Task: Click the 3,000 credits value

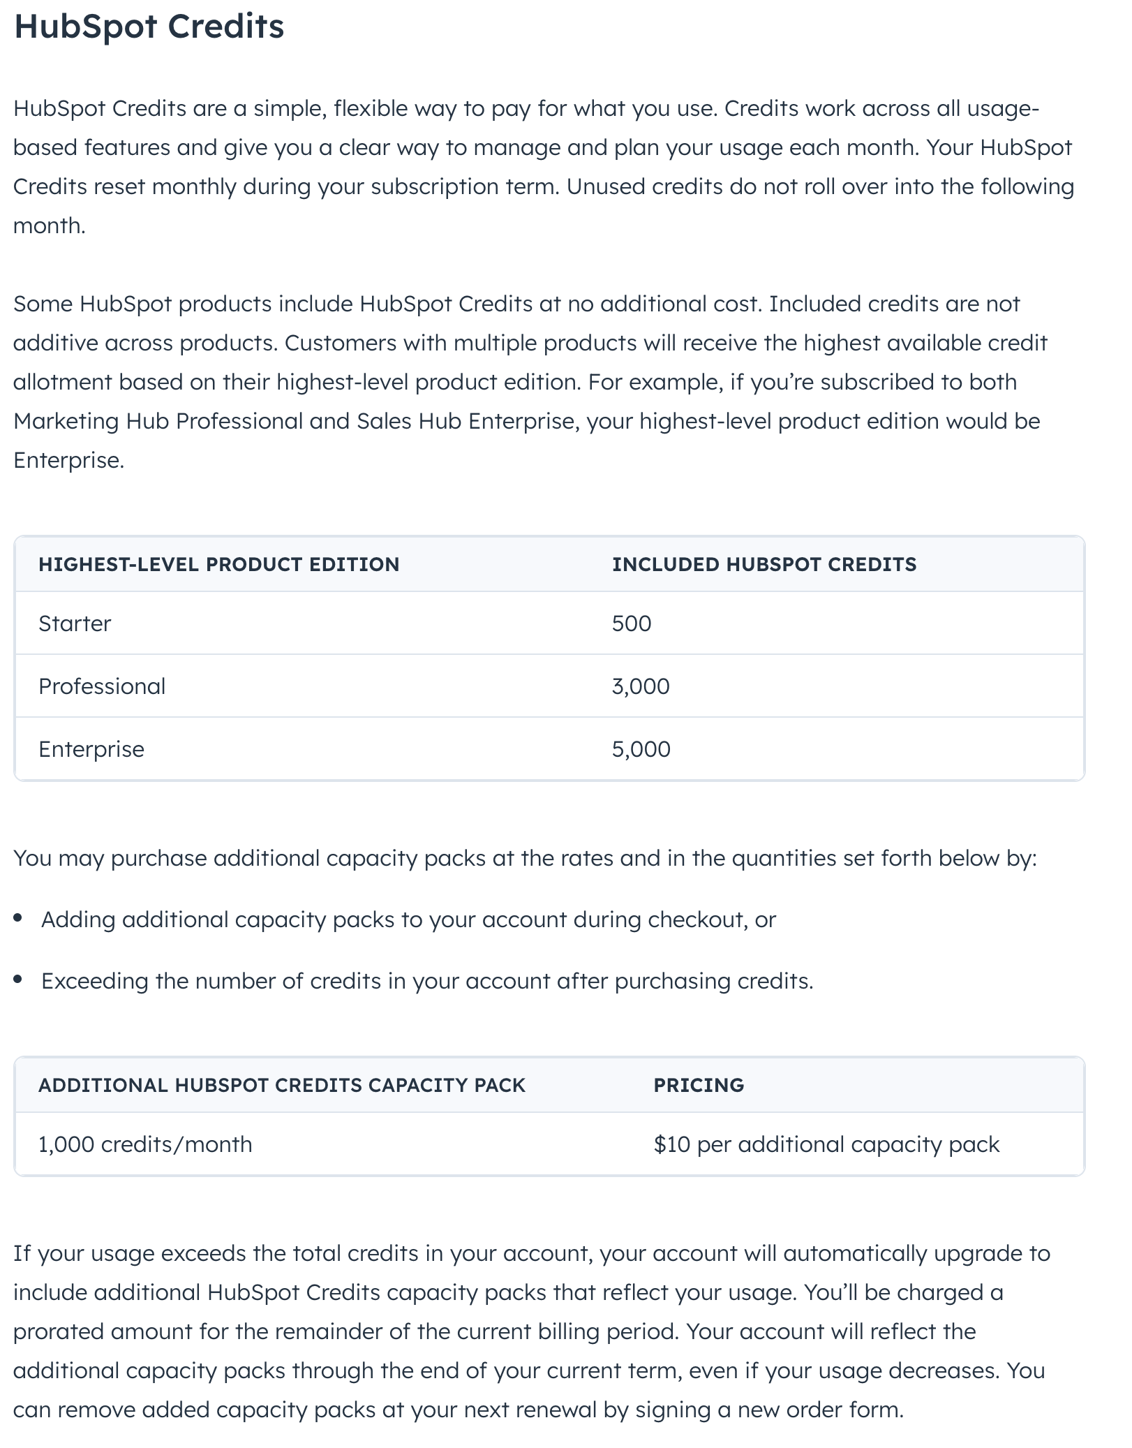Action: pyautogui.click(x=641, y=686)
